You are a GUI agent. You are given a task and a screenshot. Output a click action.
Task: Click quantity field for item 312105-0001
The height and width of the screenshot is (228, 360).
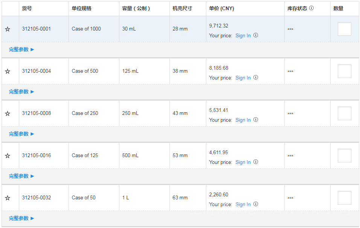coord(344,29)
